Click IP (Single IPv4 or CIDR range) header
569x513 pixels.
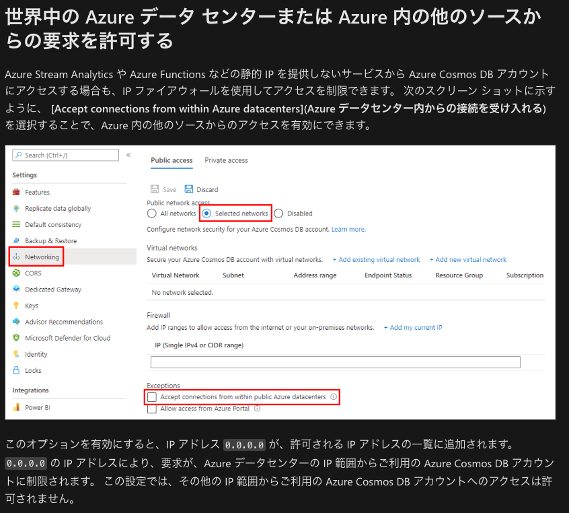tap(199, 345)
